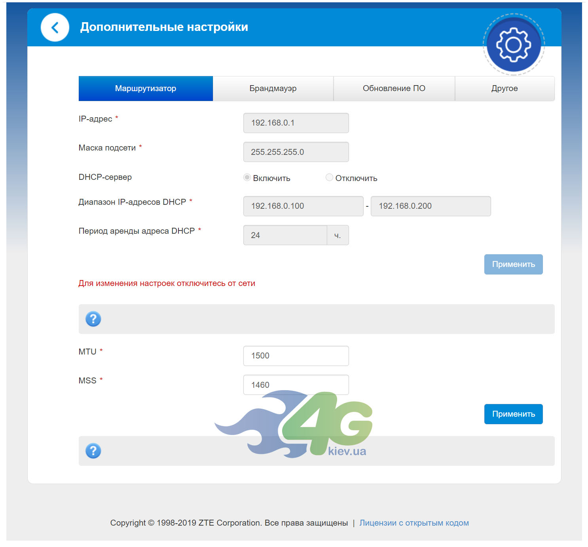The height and width of the screenshot is (547, 588).
Task: Open help icon below MTU/MSS section
Action: pos(93,451)
